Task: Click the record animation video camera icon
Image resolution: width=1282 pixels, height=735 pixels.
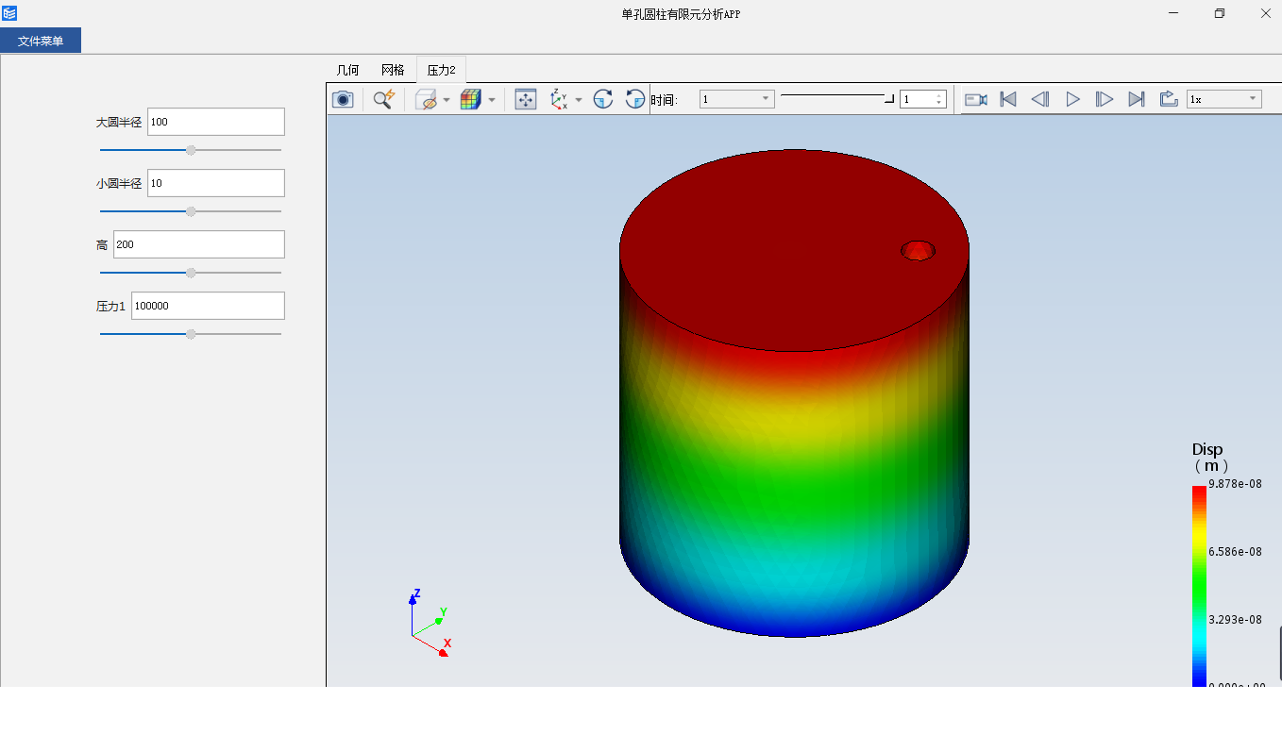Action: coord(976,99)
